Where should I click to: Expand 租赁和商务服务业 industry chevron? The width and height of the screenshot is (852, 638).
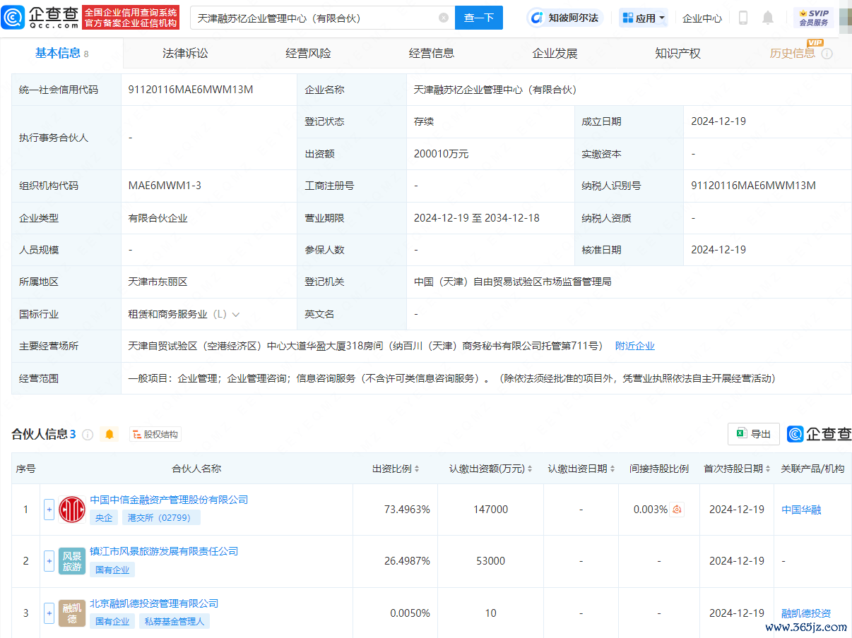pos(235,314)
